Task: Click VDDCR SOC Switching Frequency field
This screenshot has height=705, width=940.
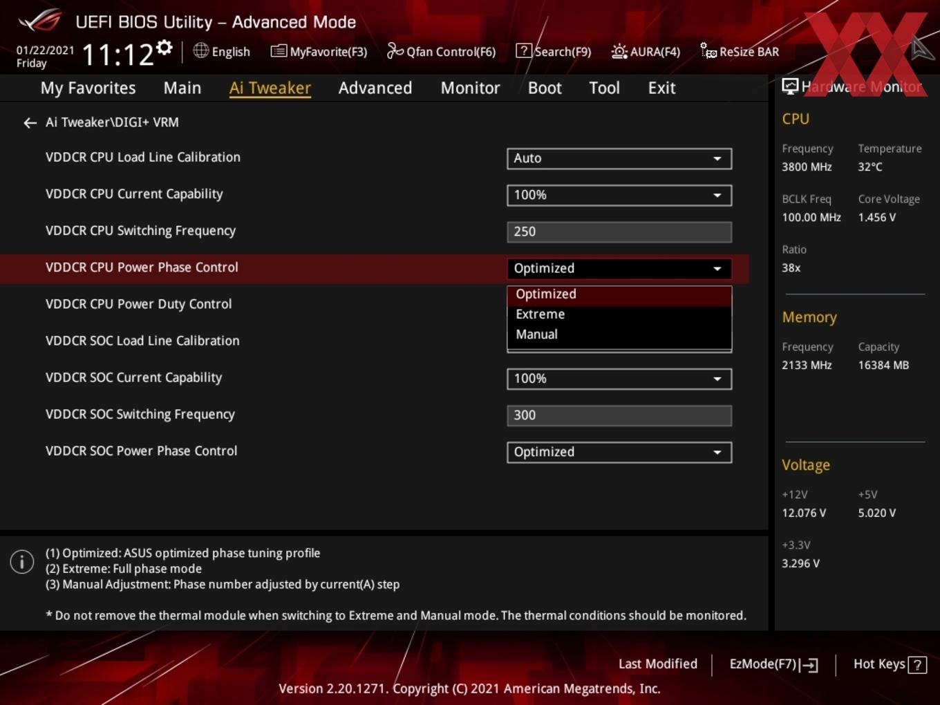Action: click(x=619, y=415)
